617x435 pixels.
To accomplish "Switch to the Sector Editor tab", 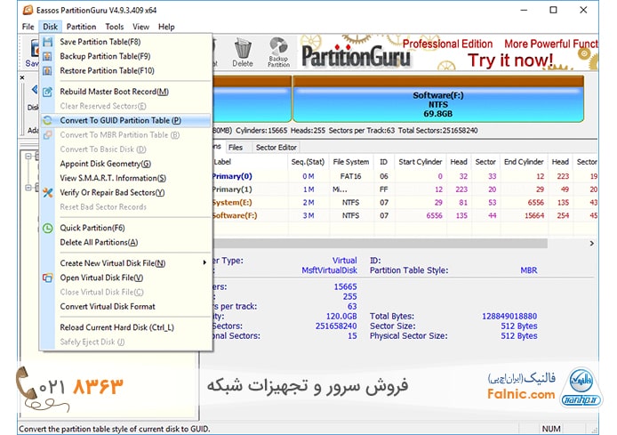I will coord(276,147).
